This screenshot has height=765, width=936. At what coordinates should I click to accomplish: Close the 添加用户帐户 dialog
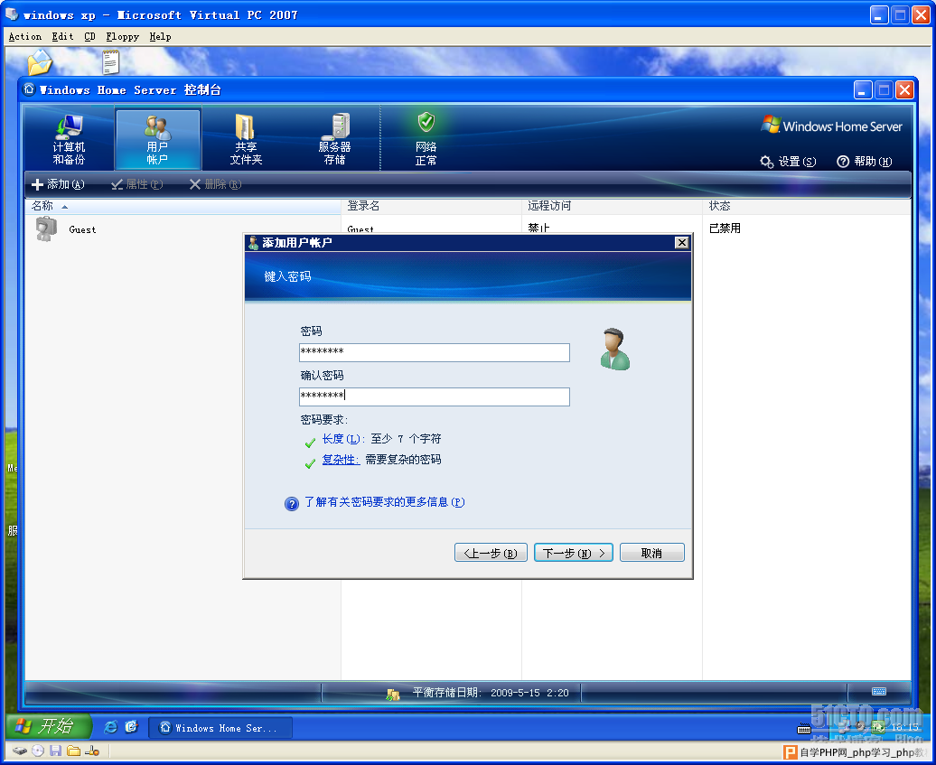point(682,242)
